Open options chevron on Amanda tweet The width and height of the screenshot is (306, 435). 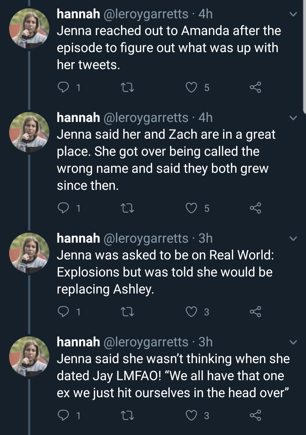pos(293,14)
